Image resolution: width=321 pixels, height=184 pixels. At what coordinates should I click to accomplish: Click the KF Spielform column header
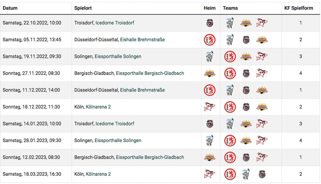pos(298,8)
